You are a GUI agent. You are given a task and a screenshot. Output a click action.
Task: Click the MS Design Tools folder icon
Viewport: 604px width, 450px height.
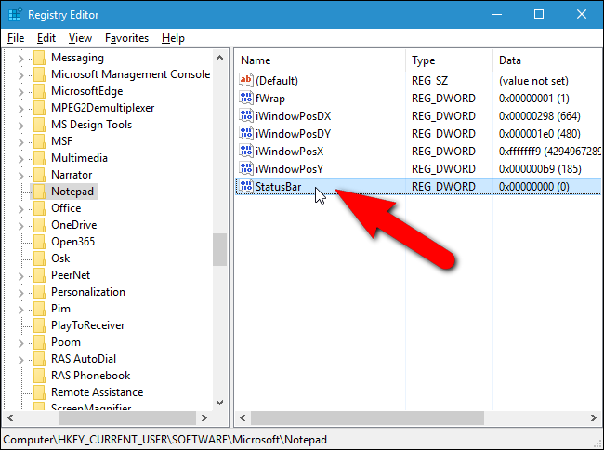[39, 125]
